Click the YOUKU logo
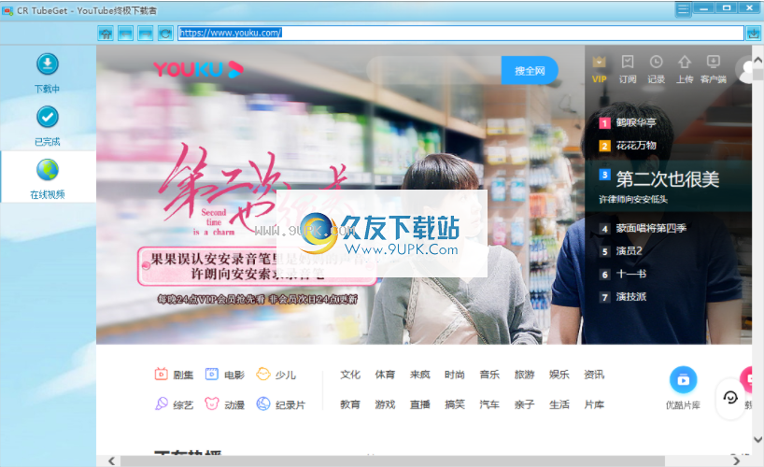Viewport: 764px width, 467px height. point(198,69)
